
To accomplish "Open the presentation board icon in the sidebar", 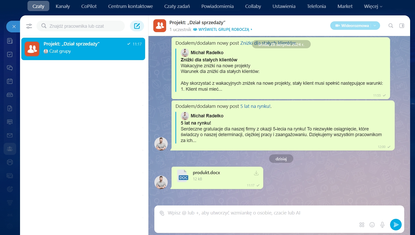I will pyautogui.click(x=10, y=122).
